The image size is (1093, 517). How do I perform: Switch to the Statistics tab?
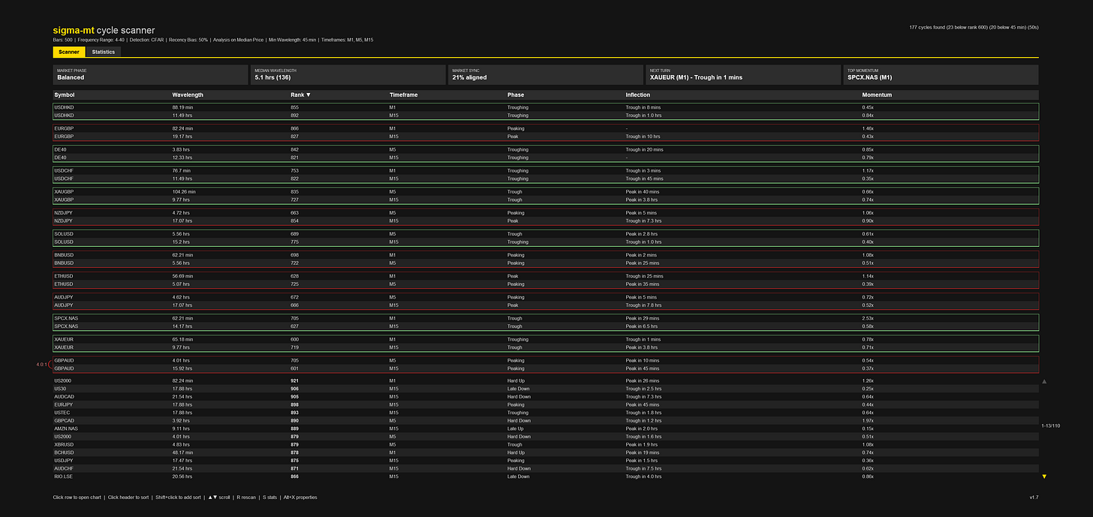click(x=104, y=52)
